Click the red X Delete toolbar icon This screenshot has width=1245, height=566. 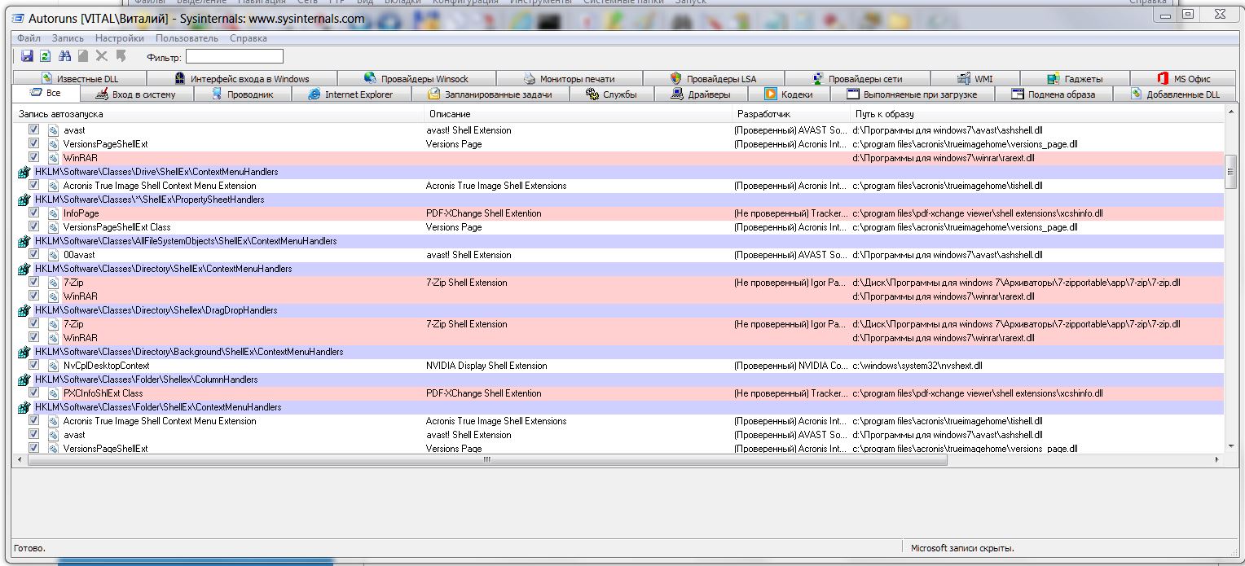coord(102,56)
